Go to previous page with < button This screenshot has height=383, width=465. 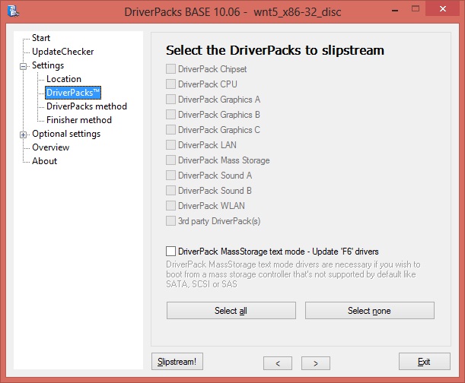(x=278, y=363)
